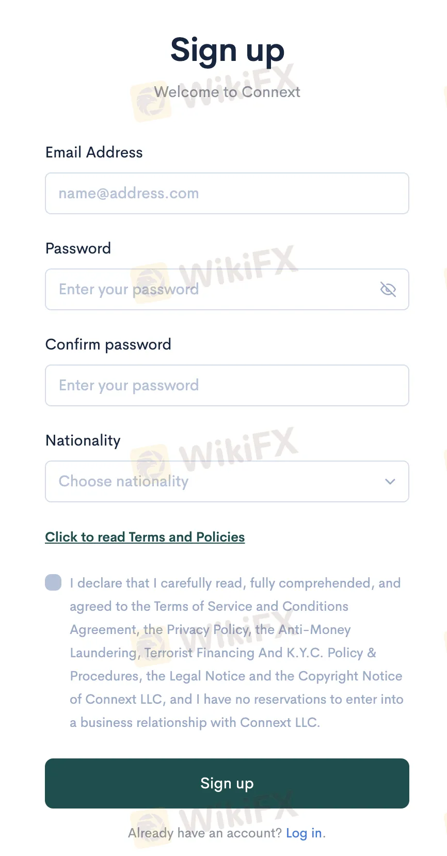
Task: Click WikiFX watermark logo beside Welcome text
Action: click(150, 101)
